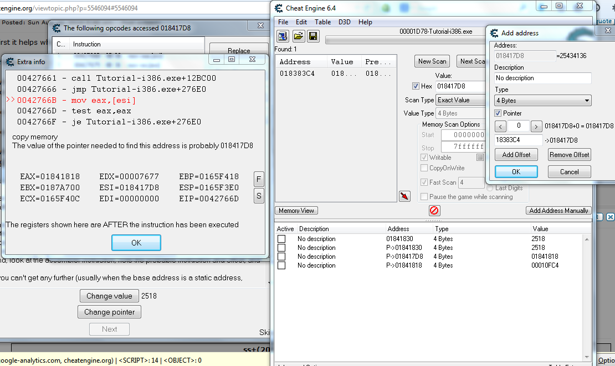Image resolution: width=615 pixels, height=366 pixels.
Task: Check the first Active checkbox in the address list
Action: pos(281,238)
